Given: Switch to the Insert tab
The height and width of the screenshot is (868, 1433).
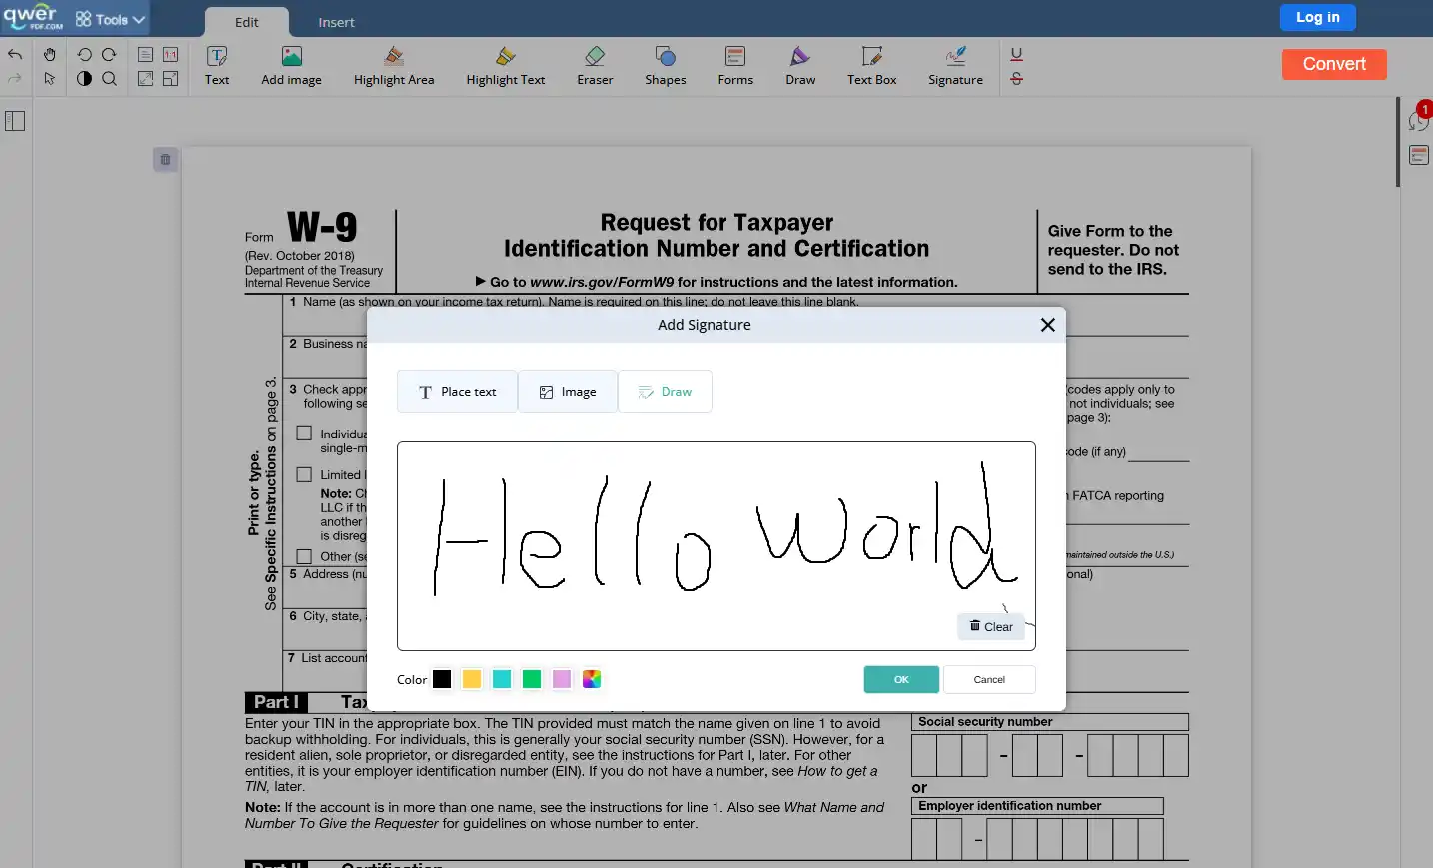Looking at the screenshot, I should 336,22.
